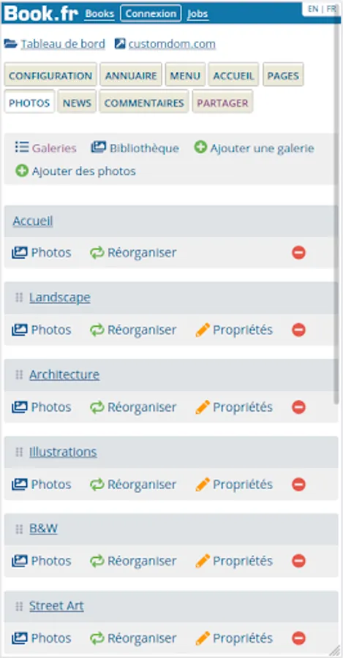Visit the customdom.com link
The height and width of the screenshot is (658, 343).
click(x=172, y=44)
